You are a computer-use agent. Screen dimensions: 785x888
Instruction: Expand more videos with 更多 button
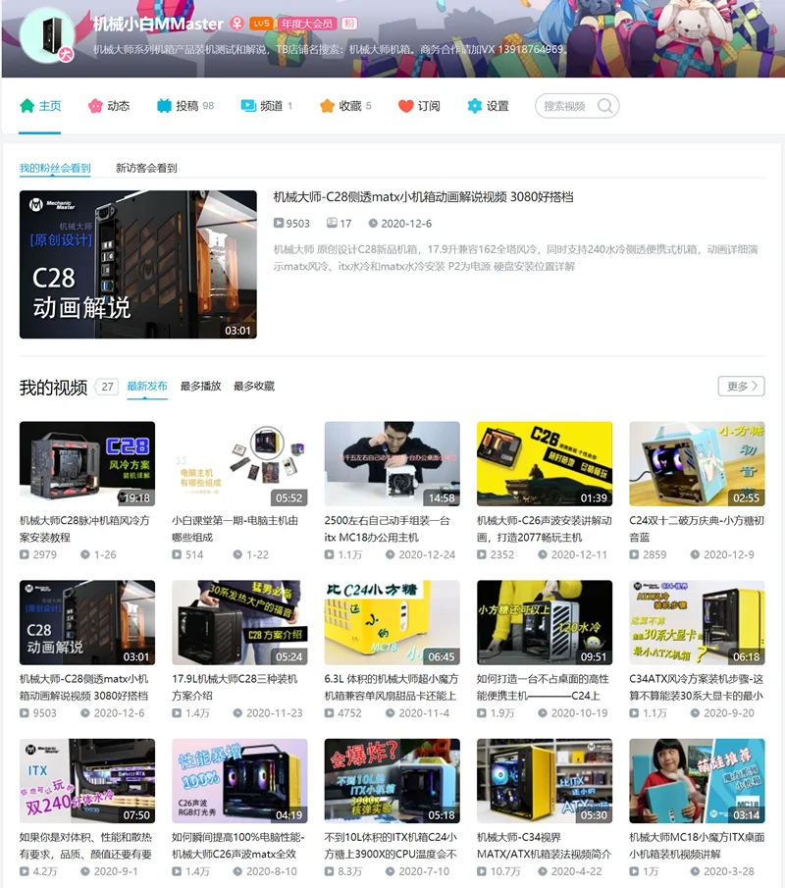(x=741, y=387)
